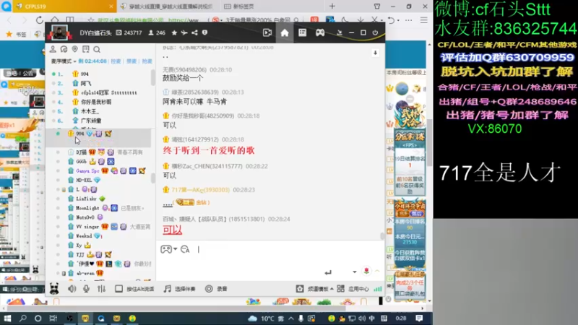
Task: Click the 按住Alt说话 talk mode option
Action: (134, 289)
